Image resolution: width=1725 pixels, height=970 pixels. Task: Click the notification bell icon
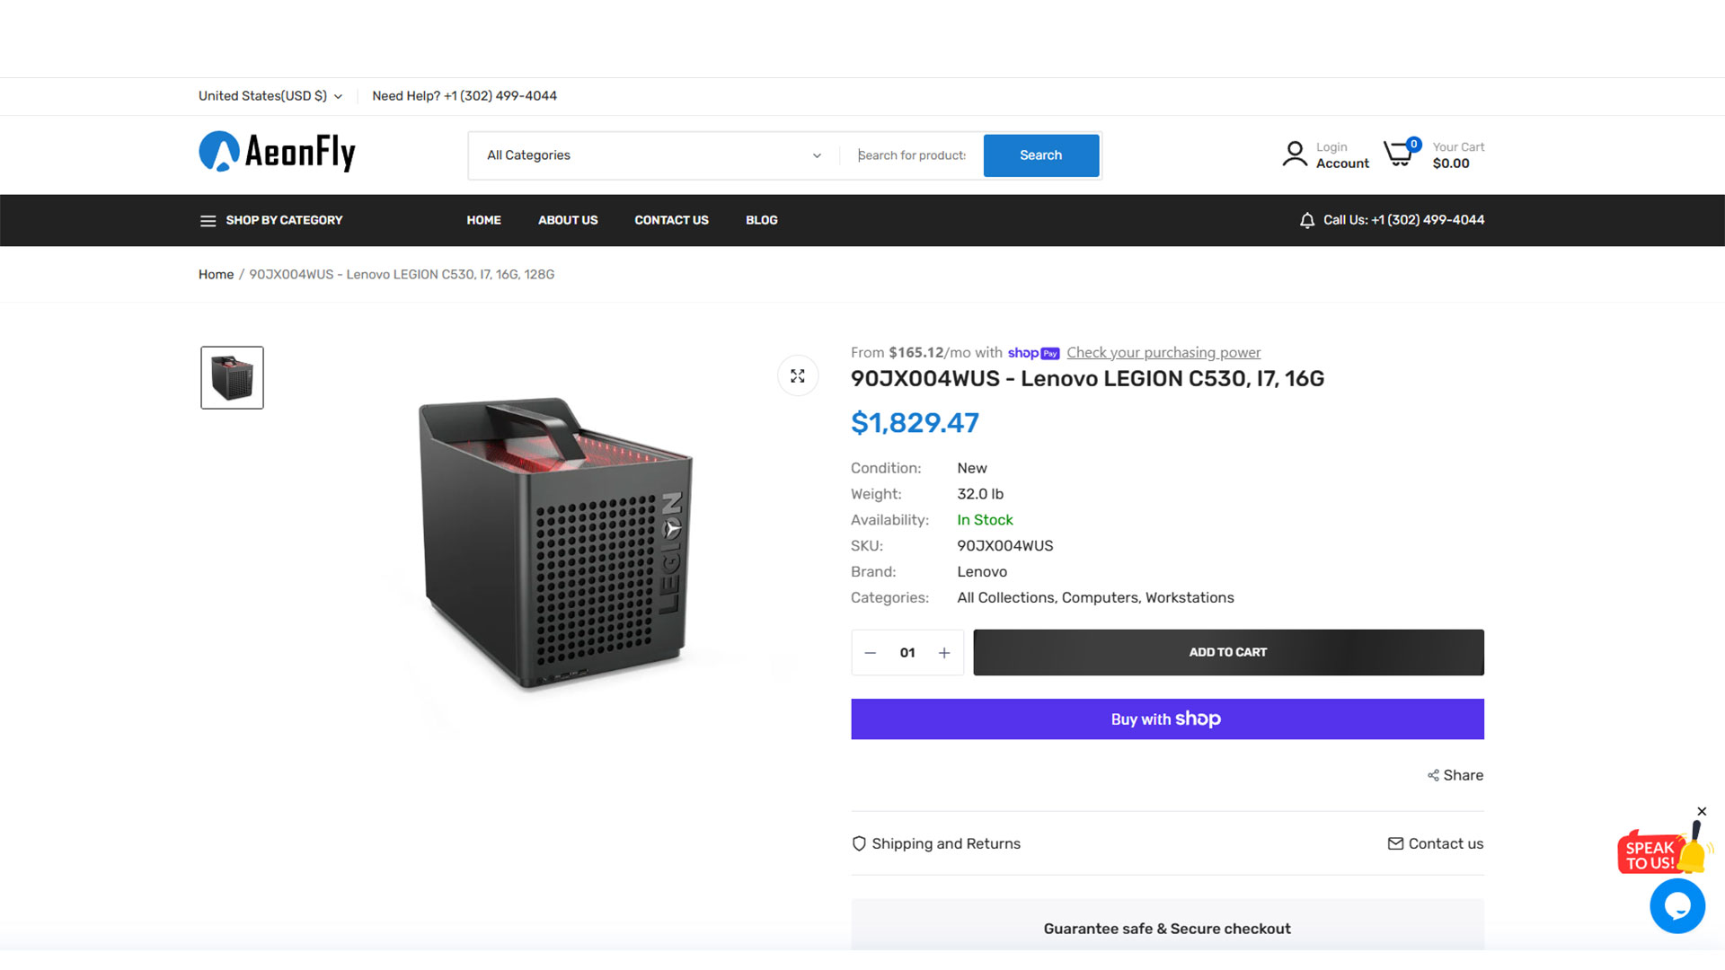[1307, 221]
